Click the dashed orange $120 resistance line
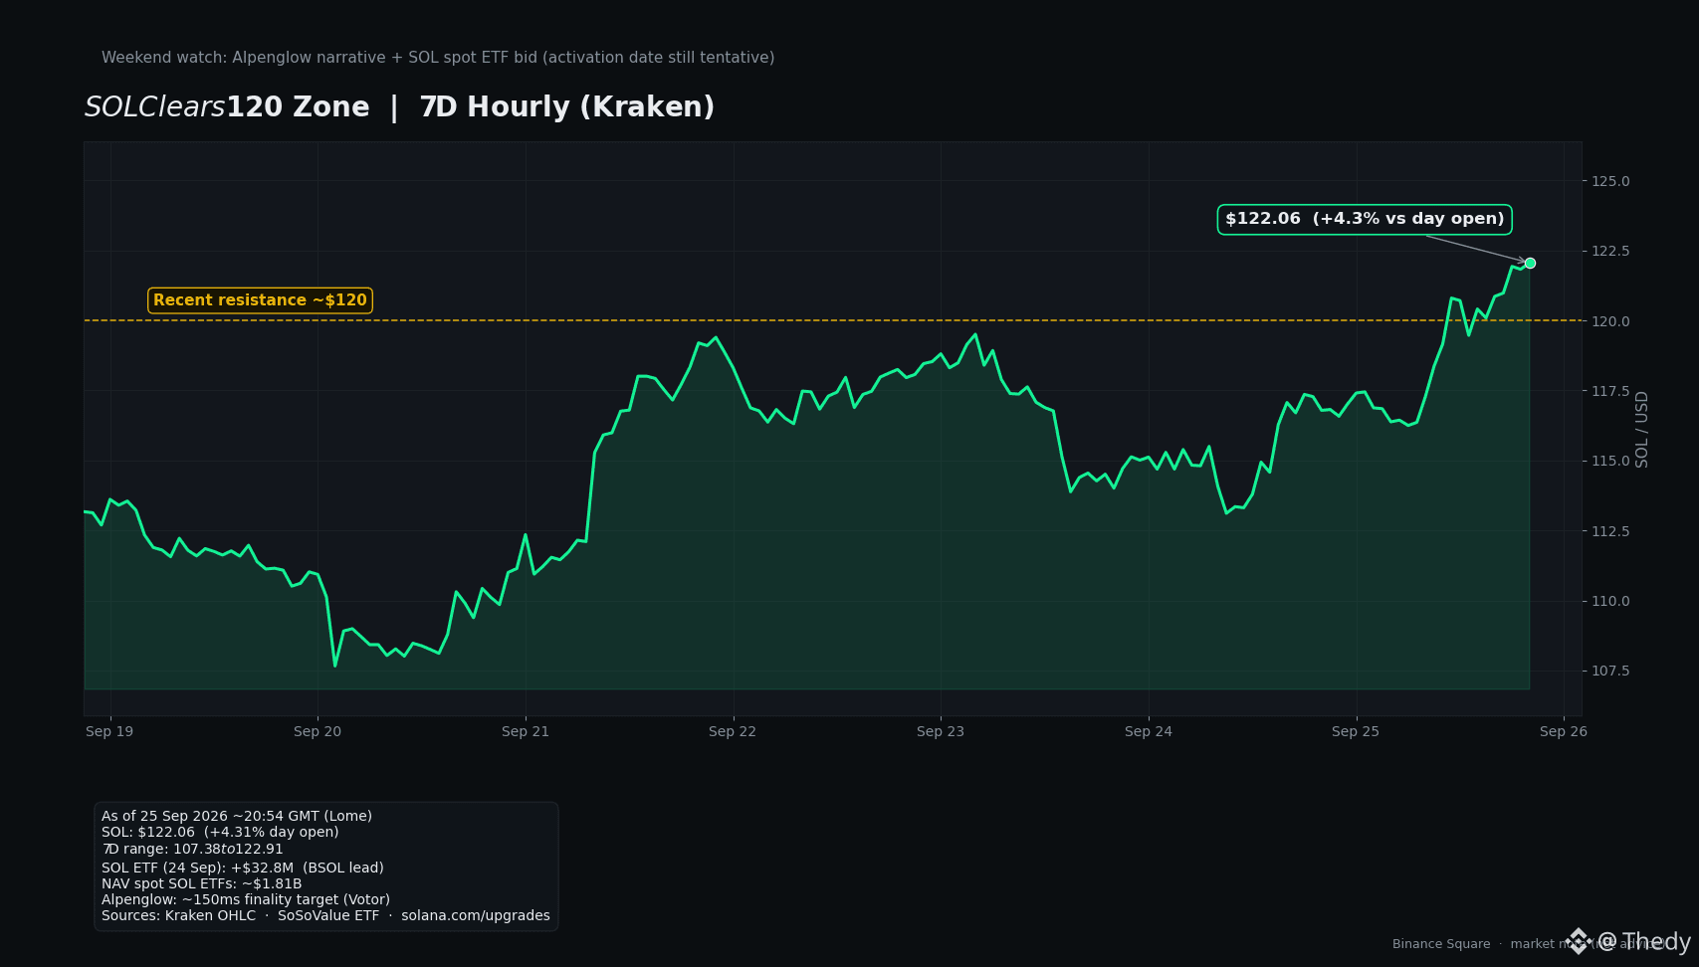Screen dimensions: 1699x967 [x=832, y=320]
